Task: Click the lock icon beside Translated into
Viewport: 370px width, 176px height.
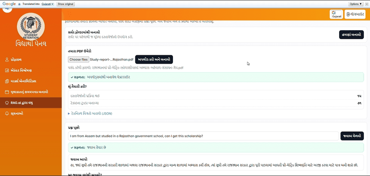Action: coord(20,4)
